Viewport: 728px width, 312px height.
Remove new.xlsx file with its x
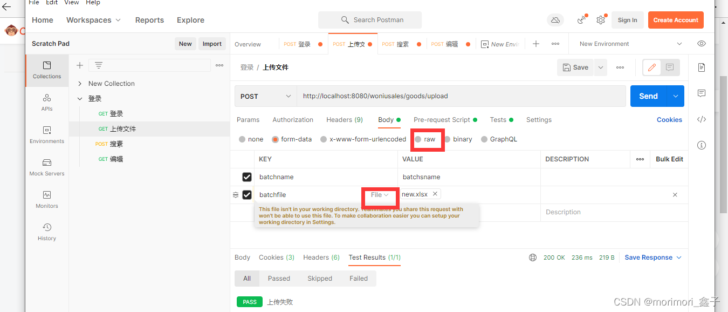click(x=435, y=194)
